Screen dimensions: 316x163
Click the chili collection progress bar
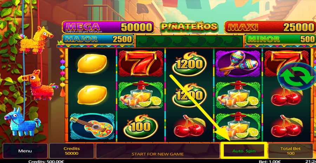(x=189, y=41)
